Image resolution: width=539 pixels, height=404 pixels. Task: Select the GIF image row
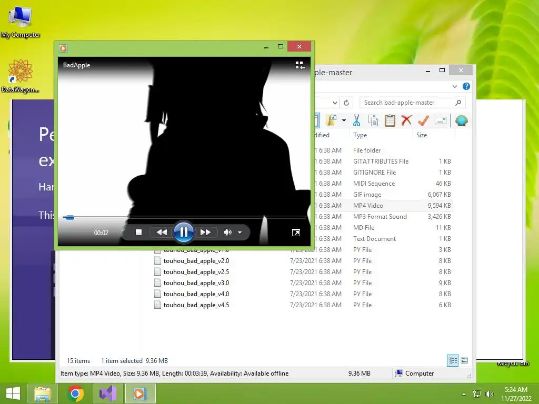tap(383, 195)
